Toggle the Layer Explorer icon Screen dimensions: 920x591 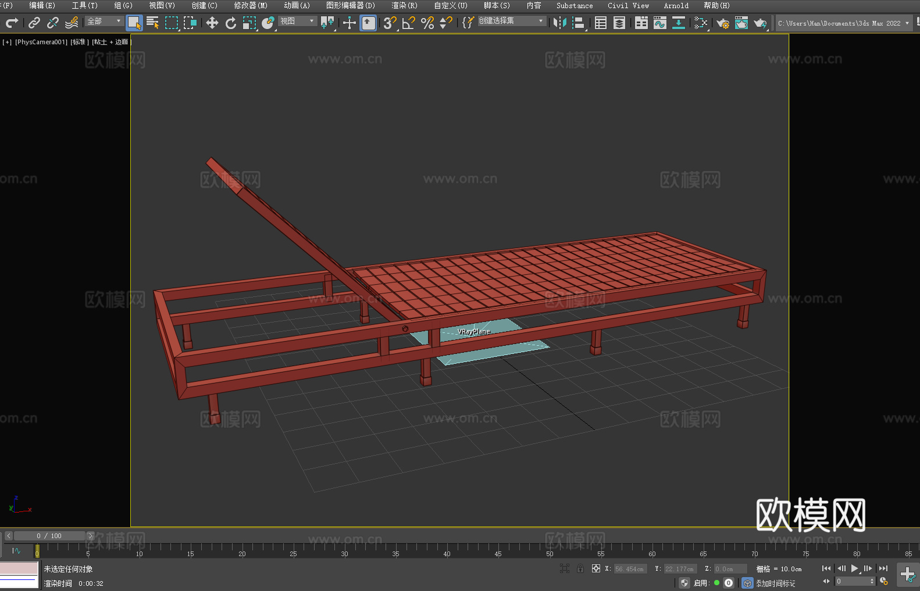point(619,23)
